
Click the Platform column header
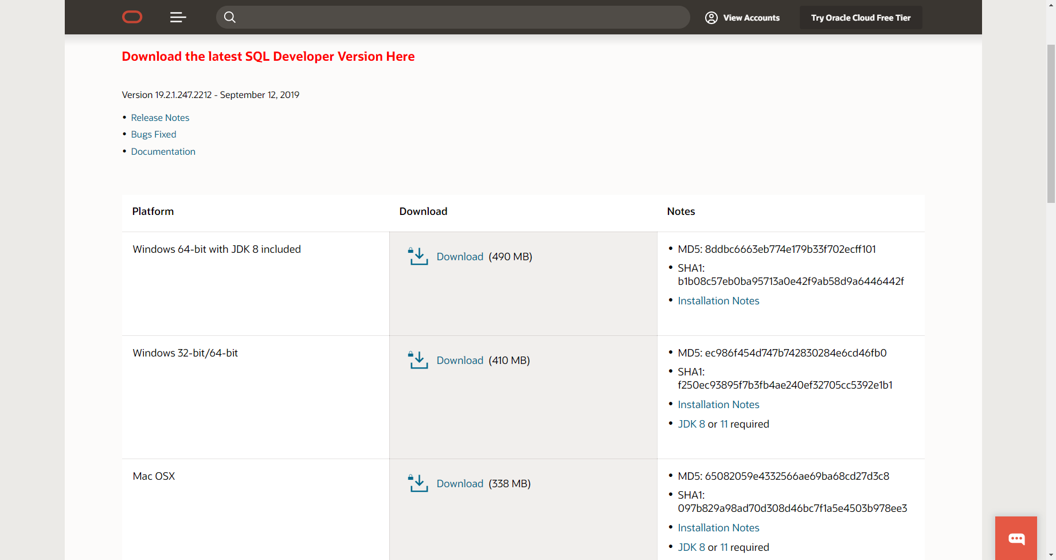click(x=153, y=212)
